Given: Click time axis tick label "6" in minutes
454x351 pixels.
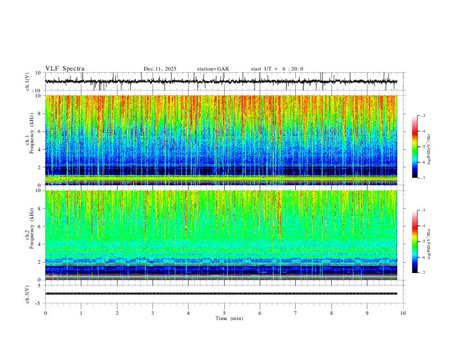Looking at the screenshot, I should (260, 313).
